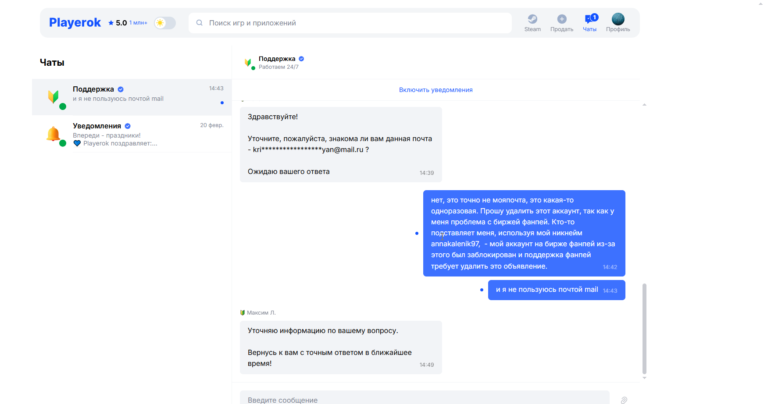Open the Продать (Sell) page
This screenshot has width=764, height=404.
(x=562, y=23)
